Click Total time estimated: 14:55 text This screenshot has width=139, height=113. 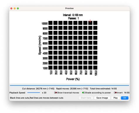(x=103, y=89)
